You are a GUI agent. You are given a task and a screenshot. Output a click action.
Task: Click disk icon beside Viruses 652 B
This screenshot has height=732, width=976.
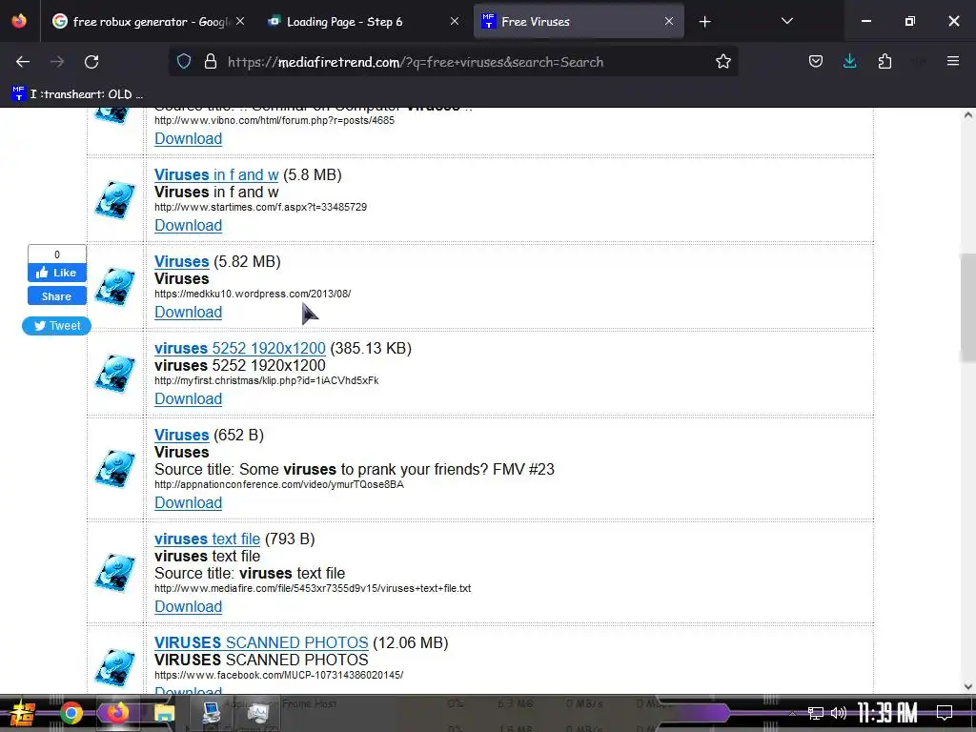[x=114, y=469]
